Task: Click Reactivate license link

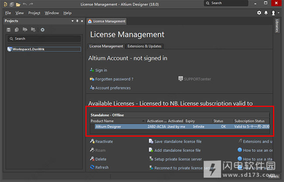Action: click(104, 142)
